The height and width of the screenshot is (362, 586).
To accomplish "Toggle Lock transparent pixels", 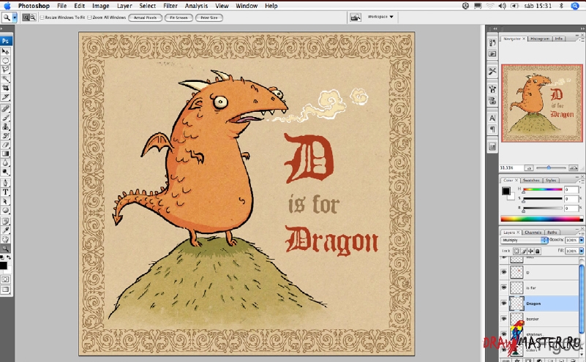I will point(516,251).
